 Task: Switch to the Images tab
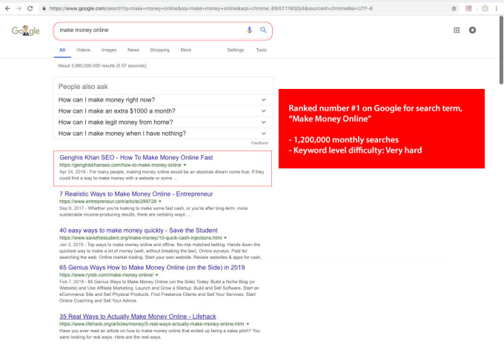(109, 50)
